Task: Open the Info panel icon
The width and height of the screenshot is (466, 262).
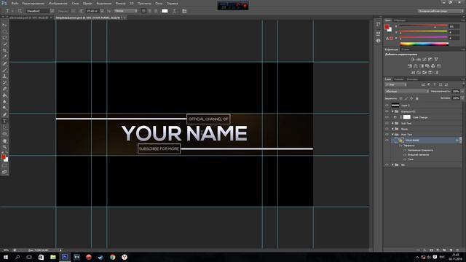Action: [378, 41]
